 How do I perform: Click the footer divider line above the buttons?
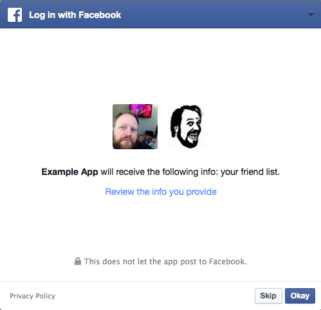[160, 281]
